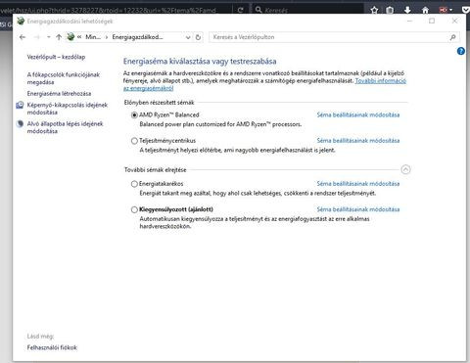Refresh the Control Panel page
The image size is (470, 363).
[x=198, y=37]
